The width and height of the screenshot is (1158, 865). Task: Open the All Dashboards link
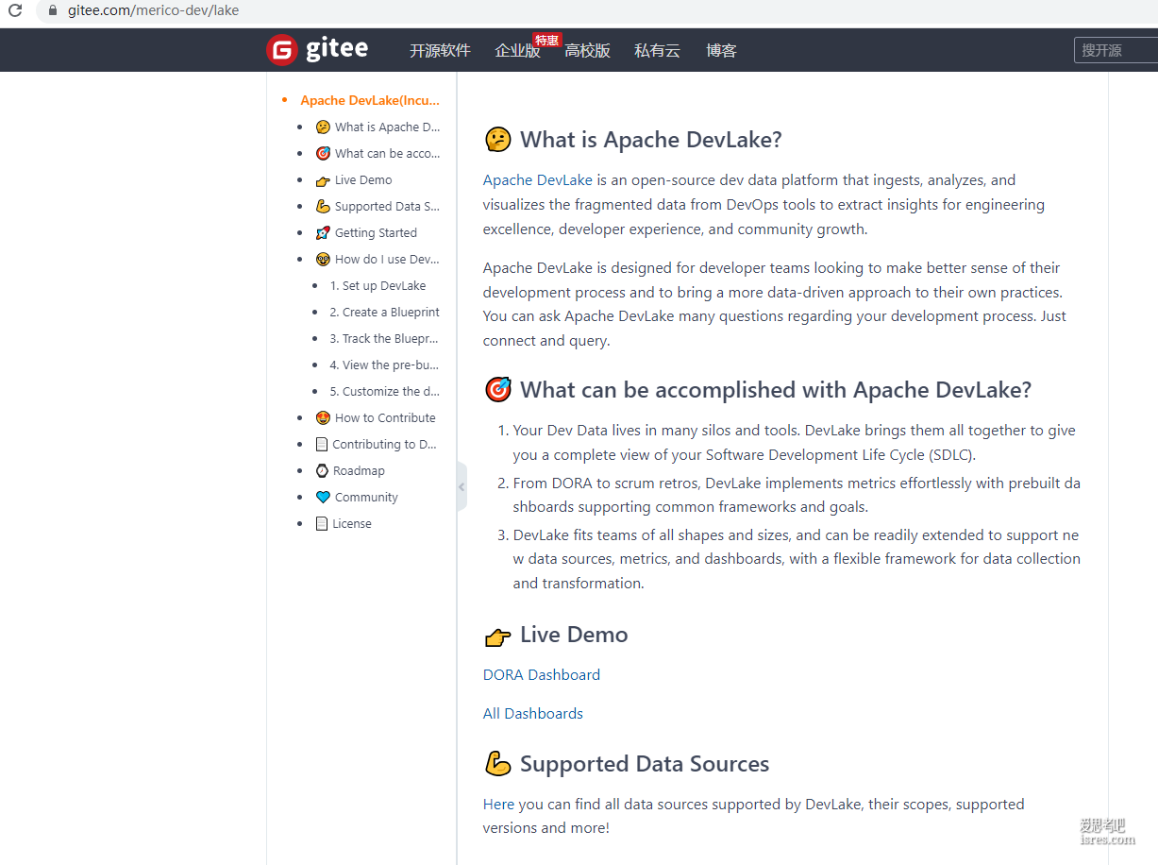[533, 714]
